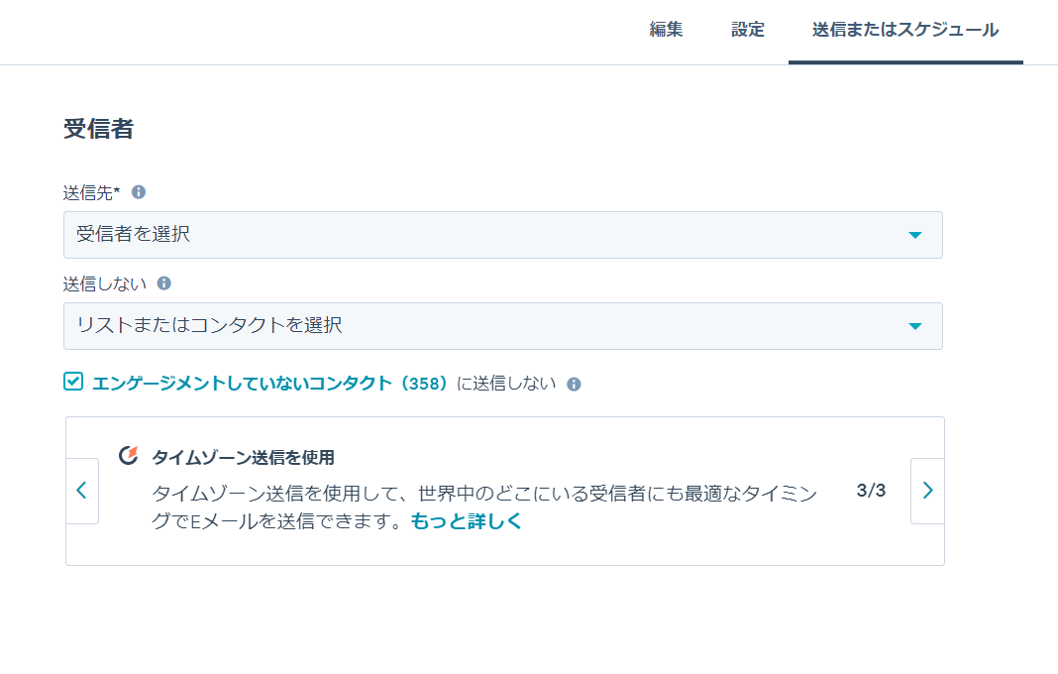
Task: Click the info icon next to 送信先
Action: (139, 192)
